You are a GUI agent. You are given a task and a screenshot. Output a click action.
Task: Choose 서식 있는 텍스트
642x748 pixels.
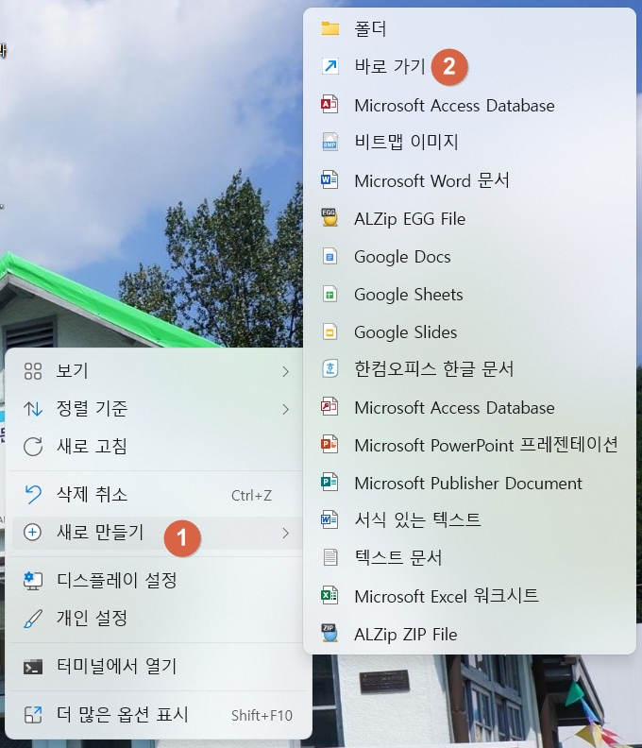[469, 519]
